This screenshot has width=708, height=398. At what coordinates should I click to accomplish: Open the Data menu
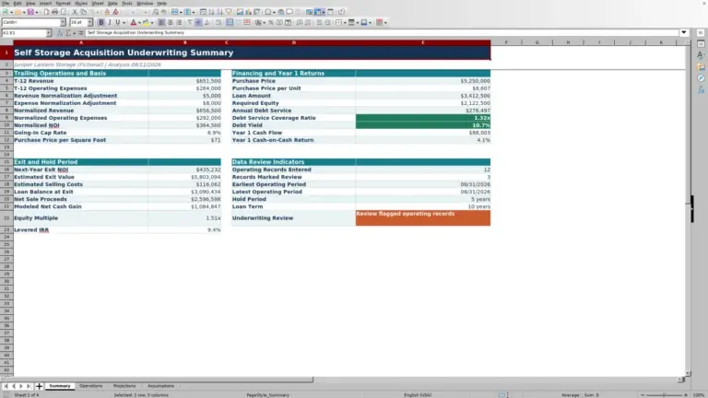[112, 3]
